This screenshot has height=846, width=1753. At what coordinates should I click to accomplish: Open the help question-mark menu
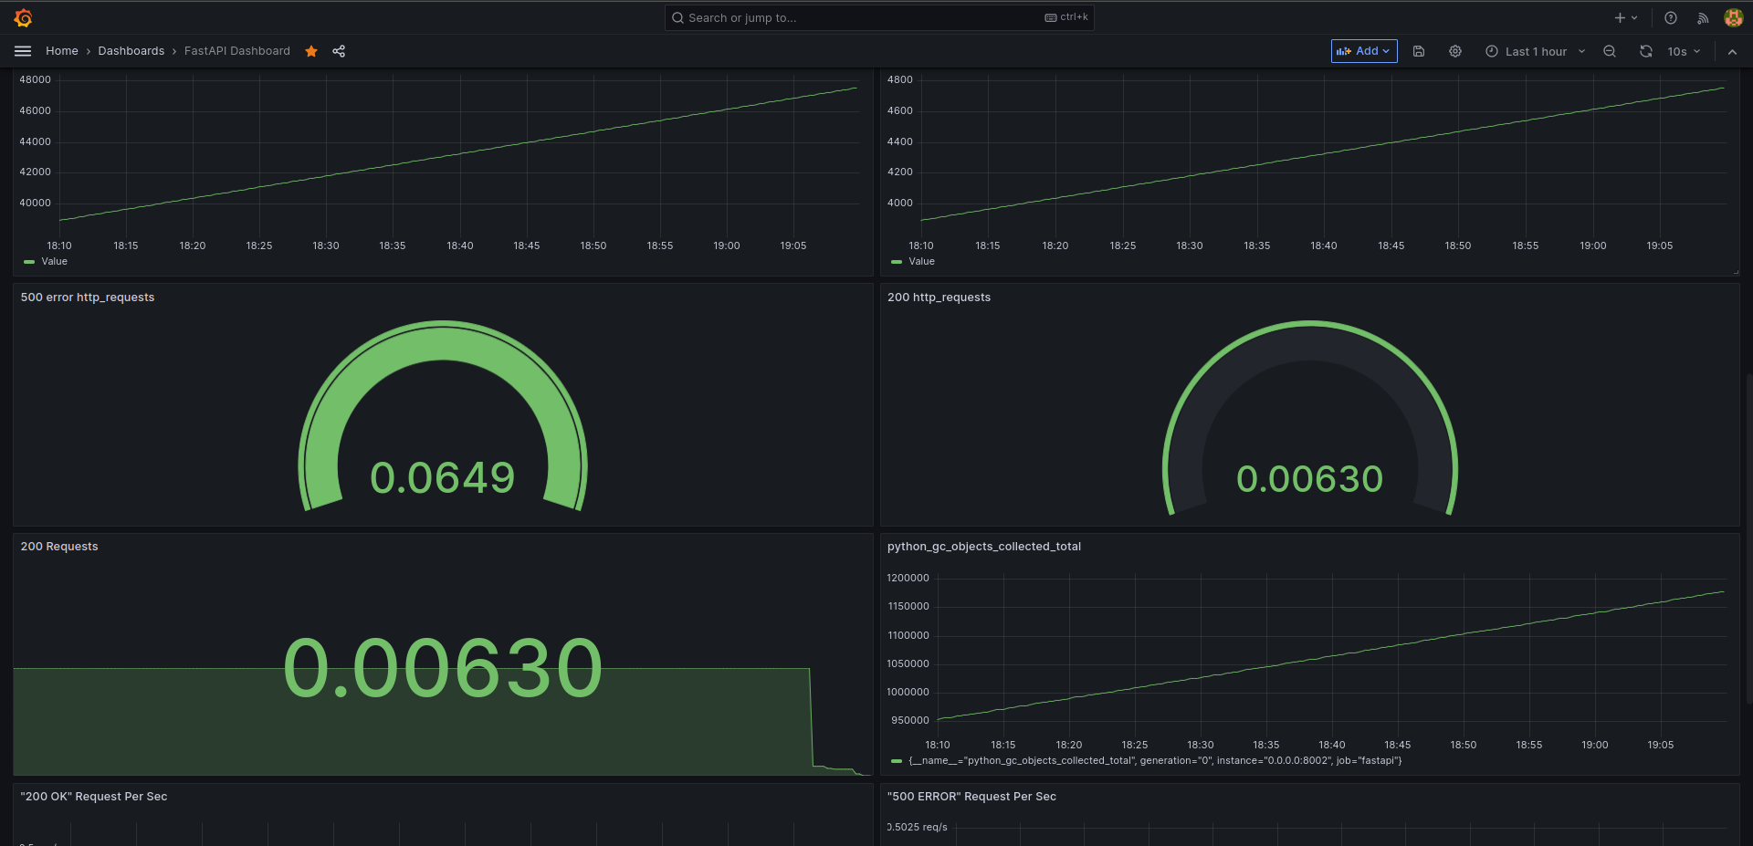(1671, 17)
